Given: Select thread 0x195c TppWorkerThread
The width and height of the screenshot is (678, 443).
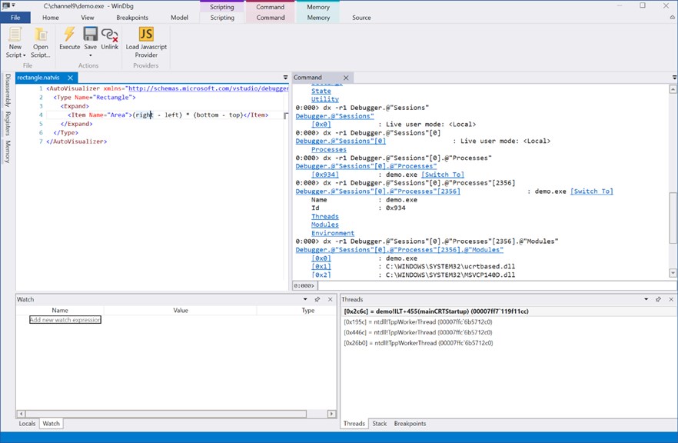Looking at the screenshot, I should point(417,321).
